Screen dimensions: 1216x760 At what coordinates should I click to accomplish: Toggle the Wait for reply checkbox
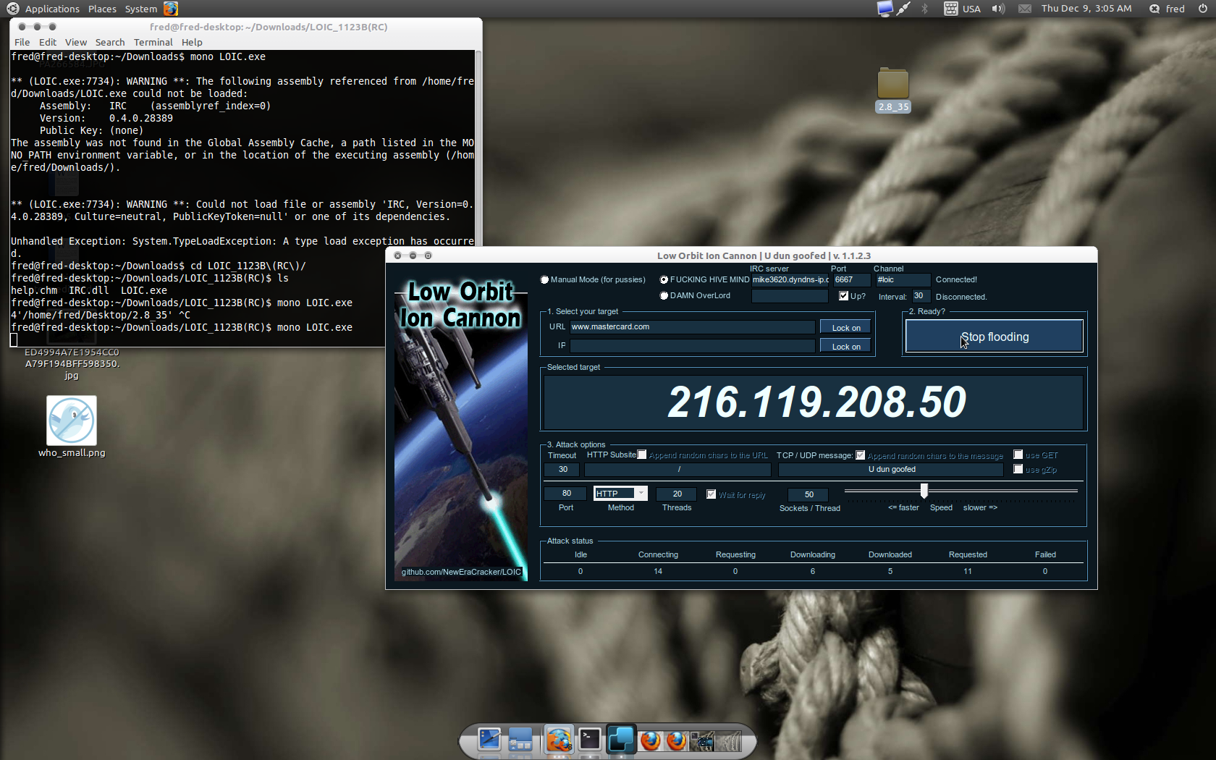(711, 494)
